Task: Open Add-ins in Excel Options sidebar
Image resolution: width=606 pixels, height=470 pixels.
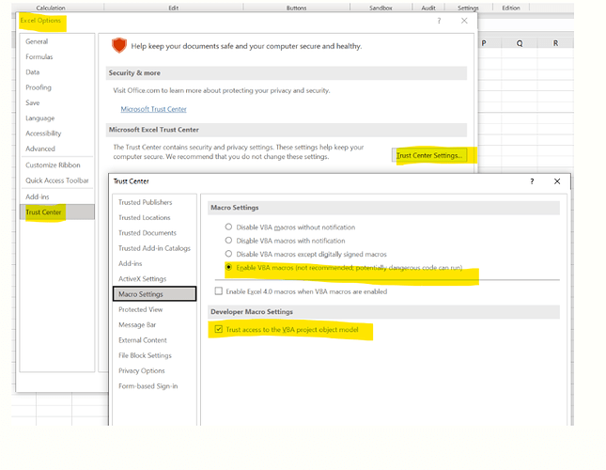Action: coord(37,196)
